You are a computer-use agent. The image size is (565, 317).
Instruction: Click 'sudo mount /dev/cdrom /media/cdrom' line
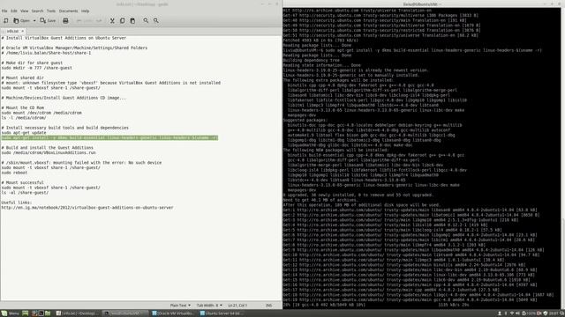[41, 113]
